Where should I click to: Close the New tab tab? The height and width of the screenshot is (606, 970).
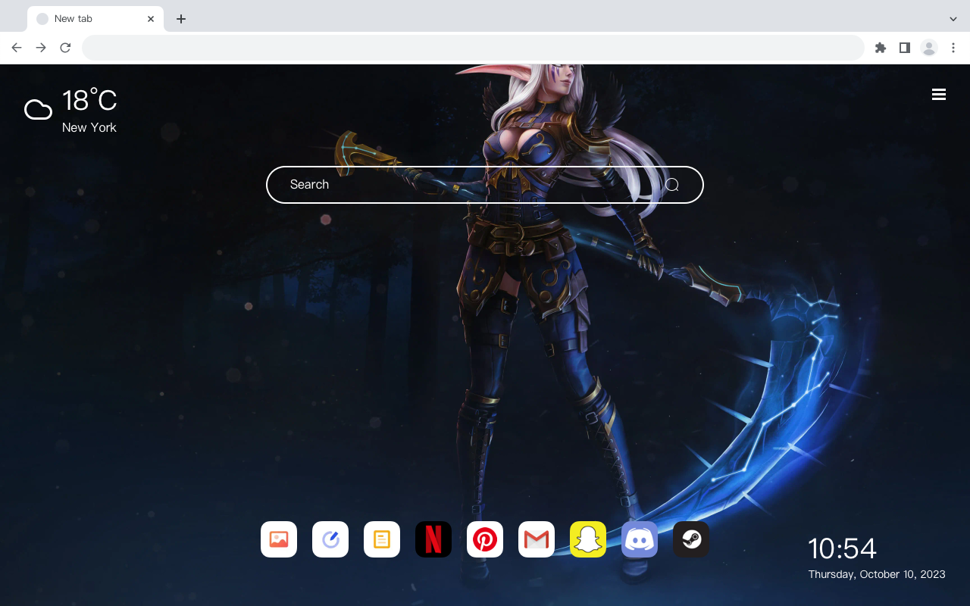[151, 19]
